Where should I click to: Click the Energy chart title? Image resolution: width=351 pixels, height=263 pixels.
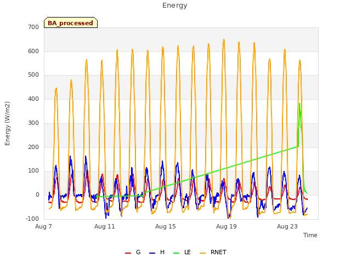pyautogui.click(x=175, y=5)
